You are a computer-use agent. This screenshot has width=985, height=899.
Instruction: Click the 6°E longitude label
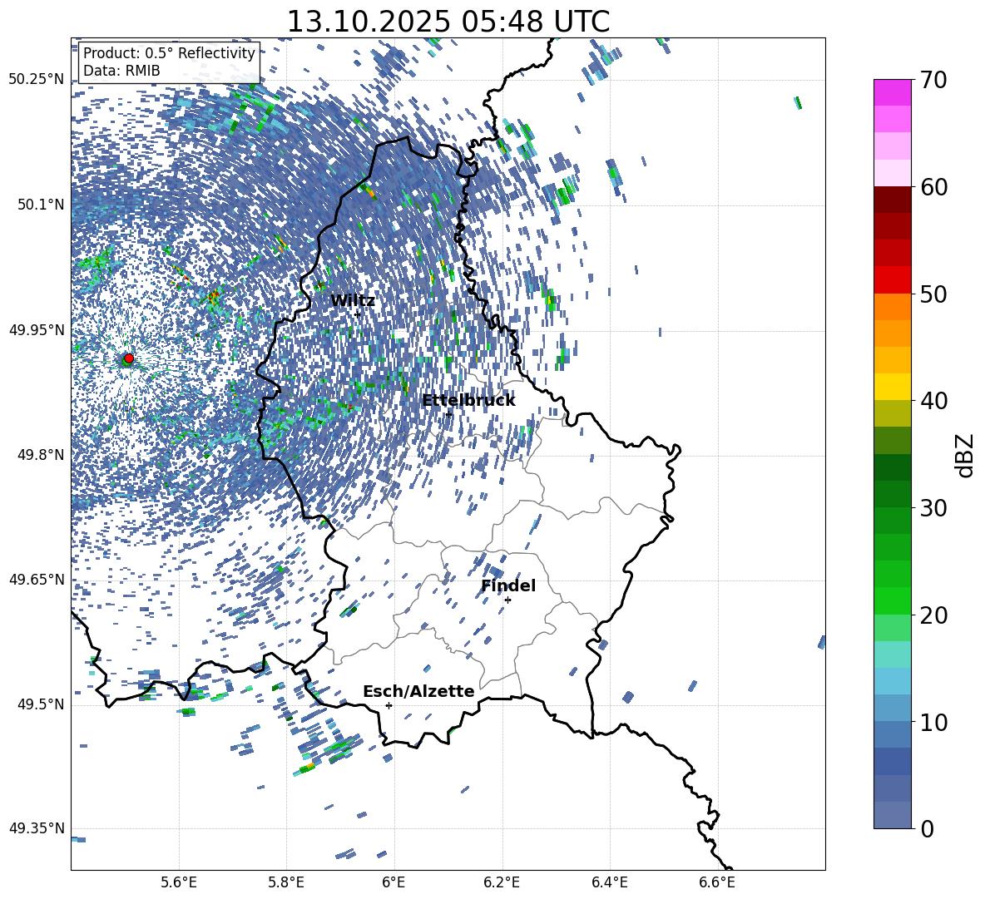(394, 882)
